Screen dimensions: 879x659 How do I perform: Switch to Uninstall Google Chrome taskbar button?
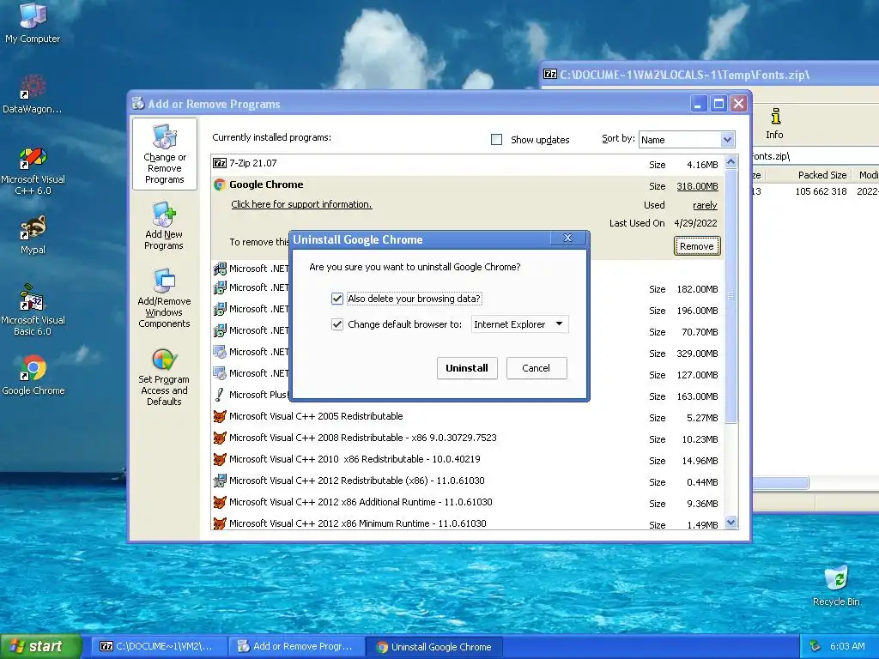point(433,646)
